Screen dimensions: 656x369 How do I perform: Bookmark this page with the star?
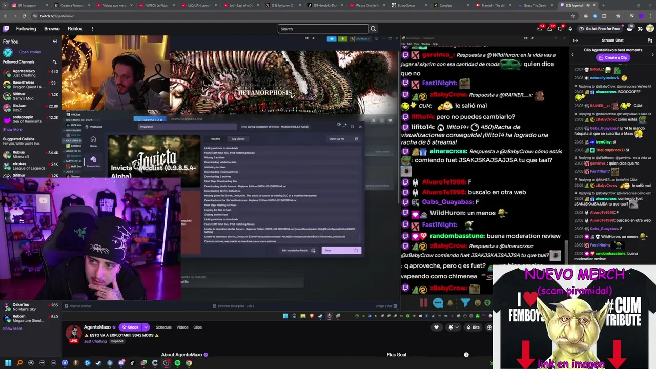[x=573, y=16]
